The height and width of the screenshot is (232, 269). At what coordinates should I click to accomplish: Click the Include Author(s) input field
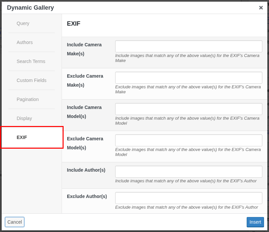click(188, 172)
